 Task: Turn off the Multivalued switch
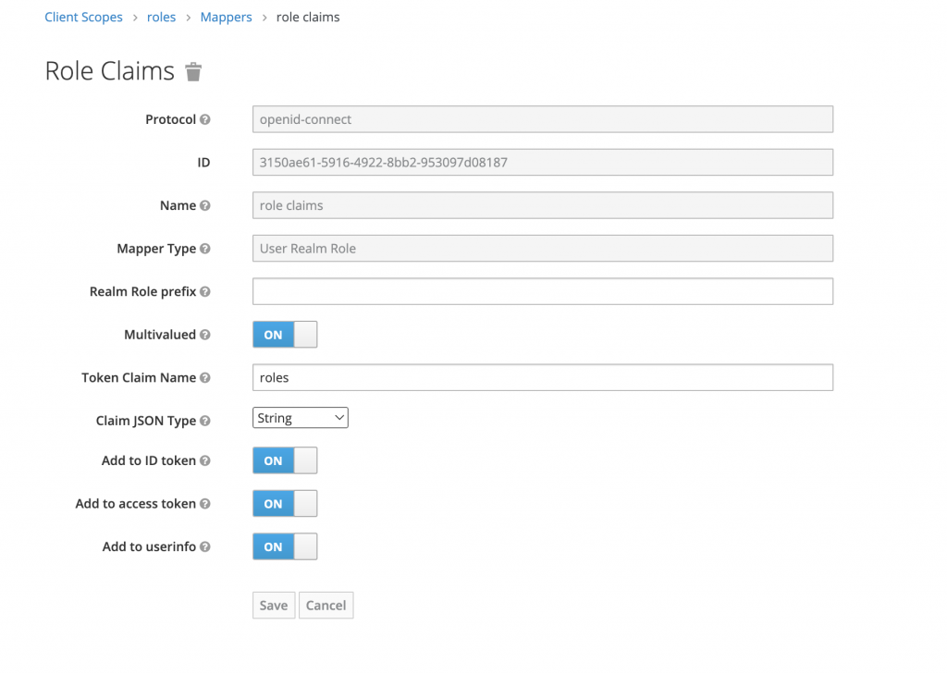285,335
